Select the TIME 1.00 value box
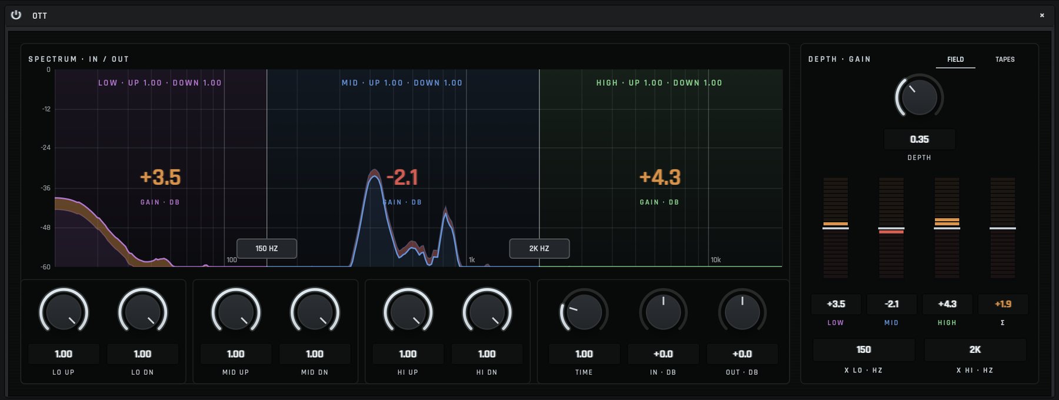The image size is (1059, 400). point(584,354)
